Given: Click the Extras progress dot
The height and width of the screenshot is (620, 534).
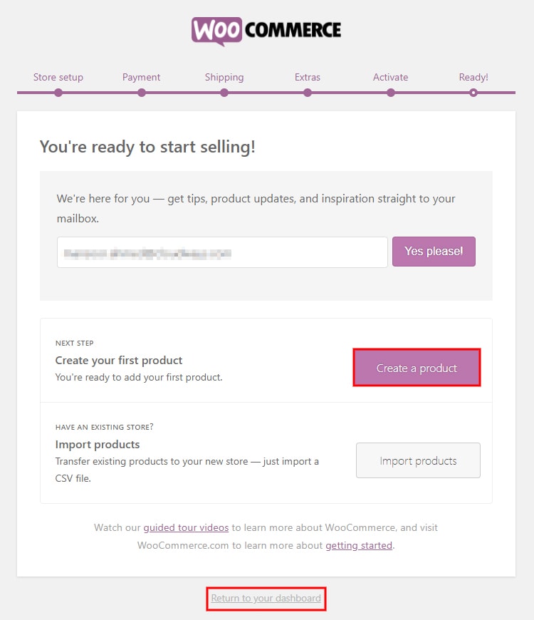Looking at the screenshot, I should pos(308,93).
